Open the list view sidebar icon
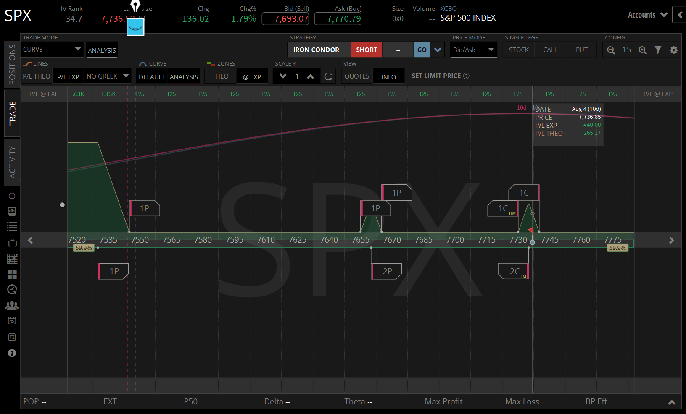Viewport: 686px width, 414px height. pos(12,227)
